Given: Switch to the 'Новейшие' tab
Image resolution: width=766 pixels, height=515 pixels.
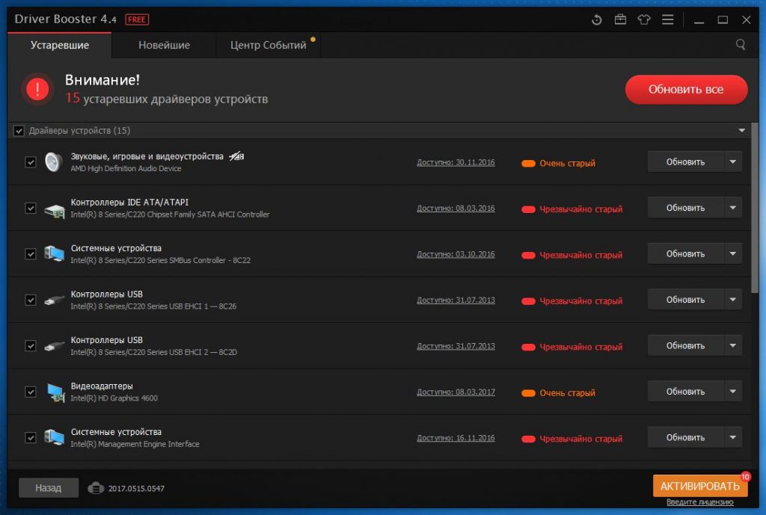Looking at the screenshot, I should [164, 45].
